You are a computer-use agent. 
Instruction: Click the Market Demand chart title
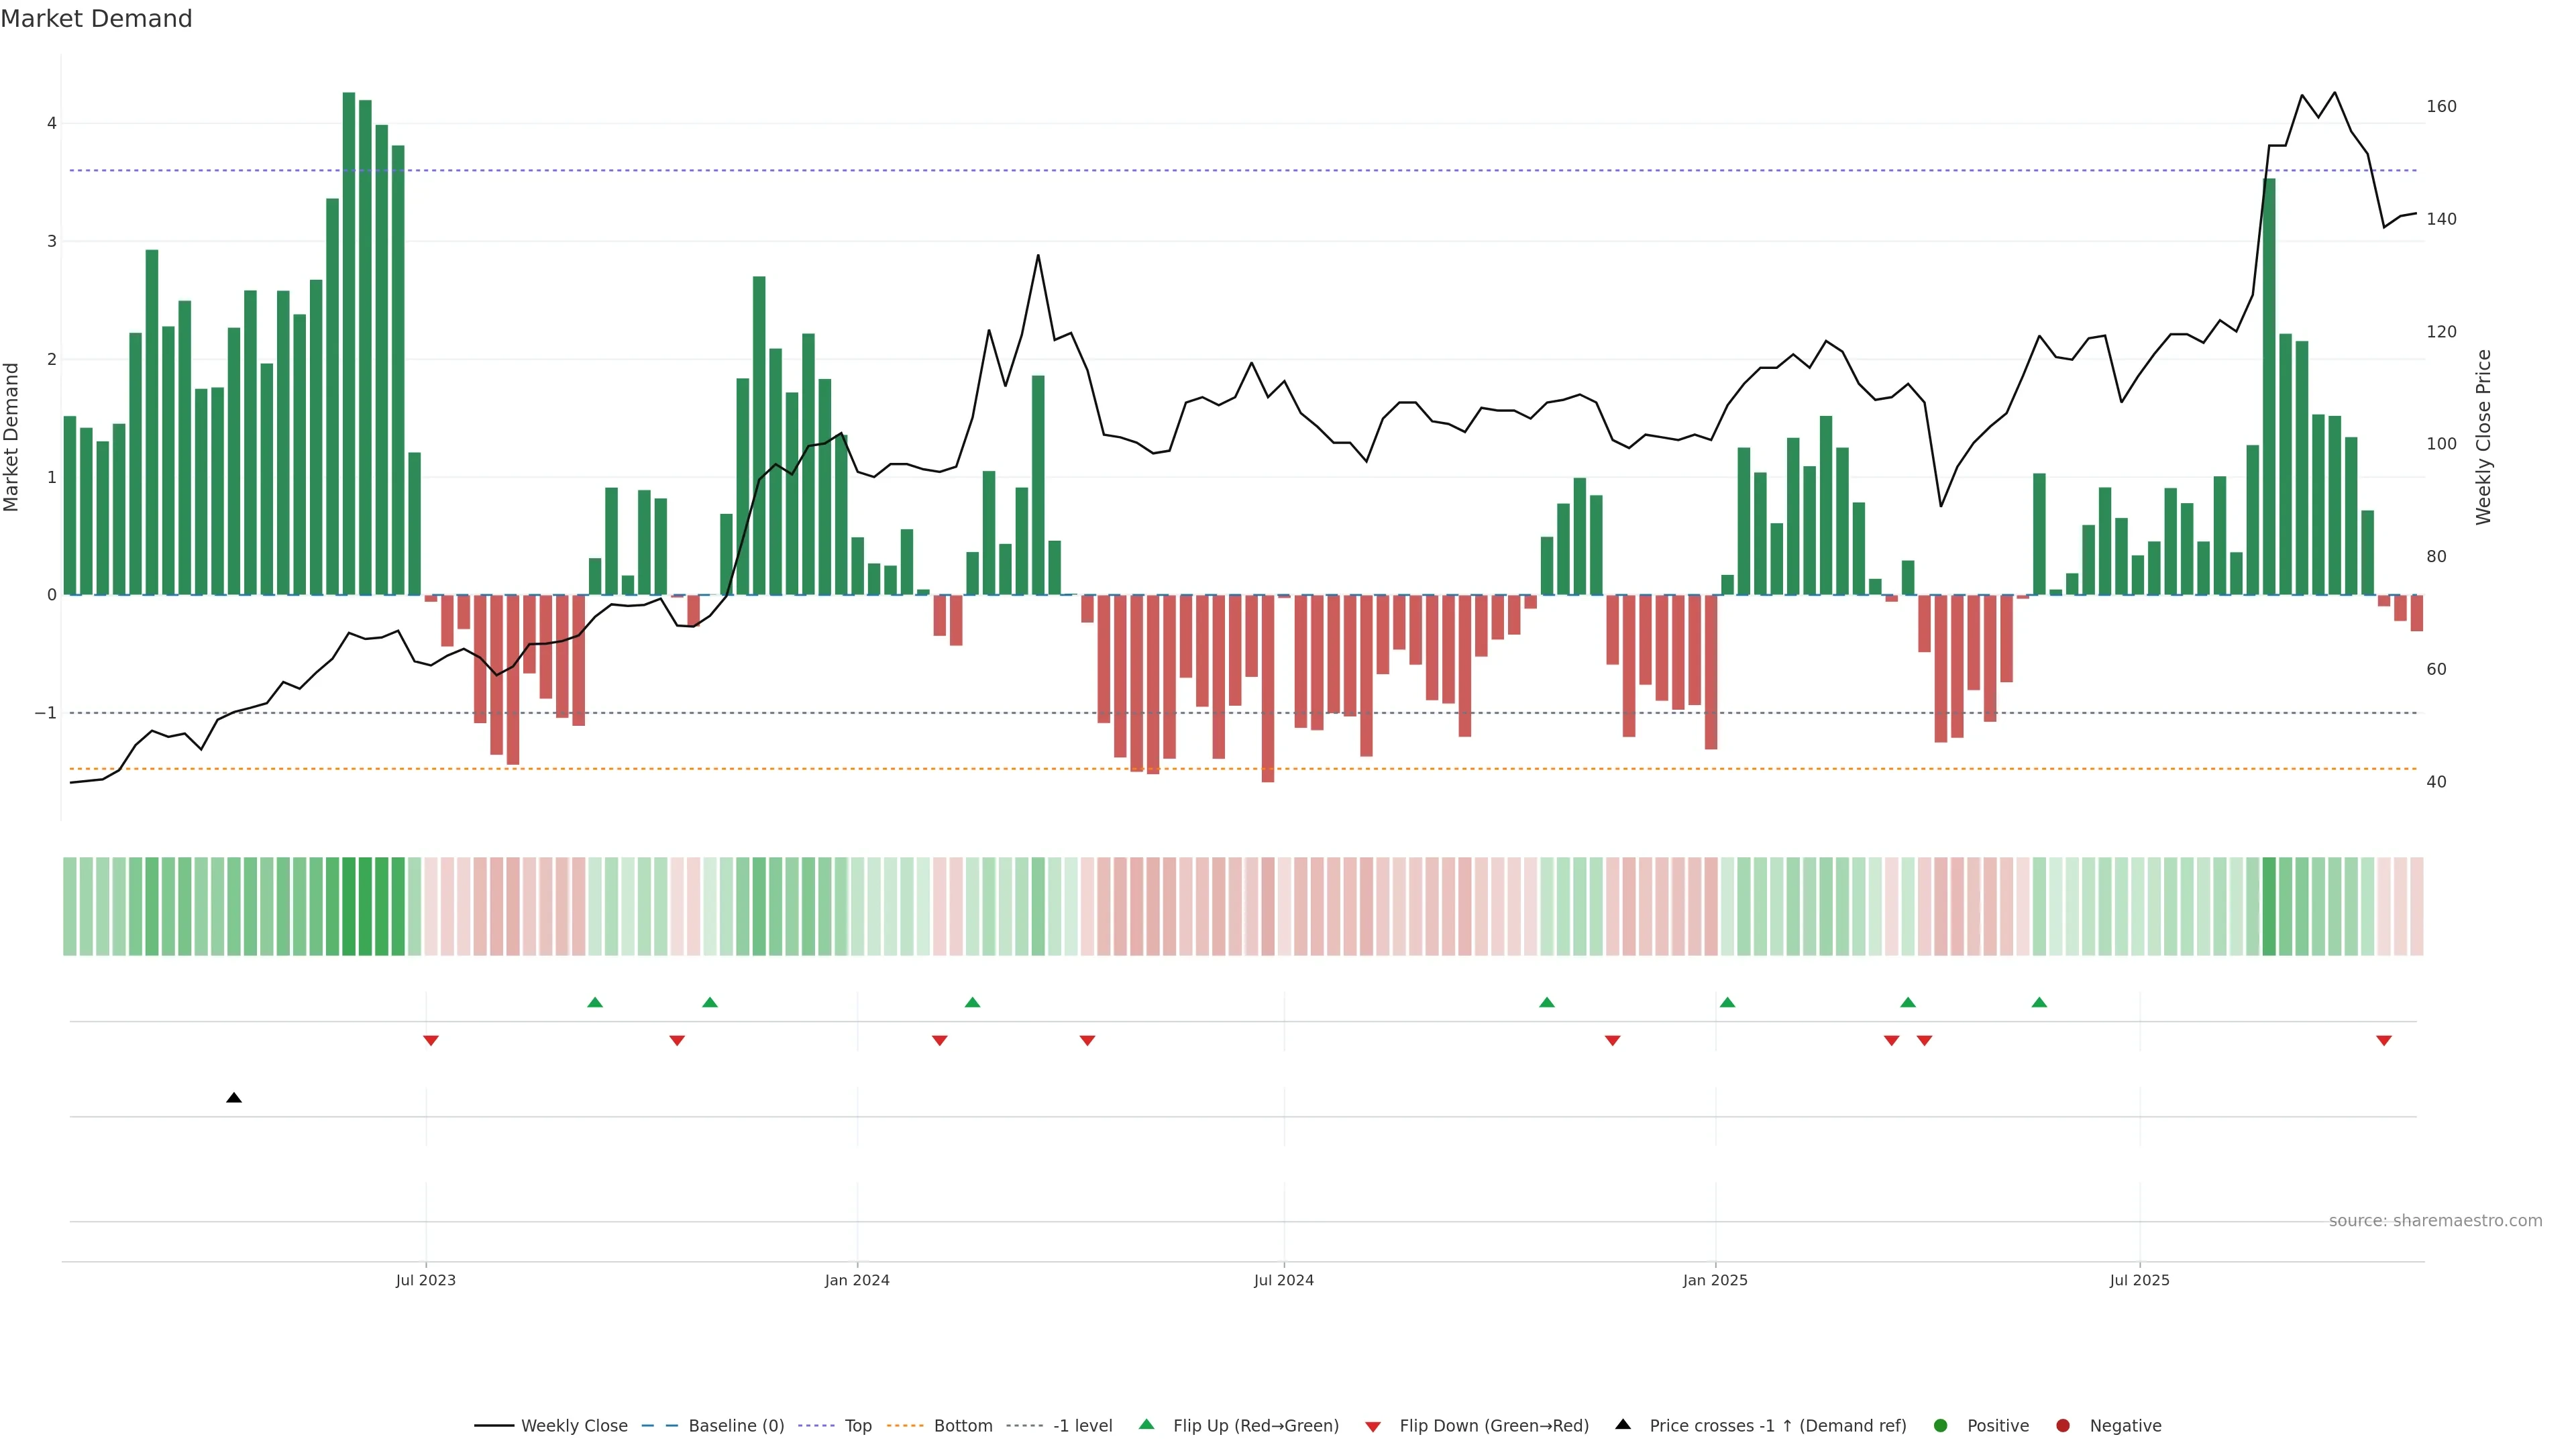pyautogui.click(x=96, y=19)
